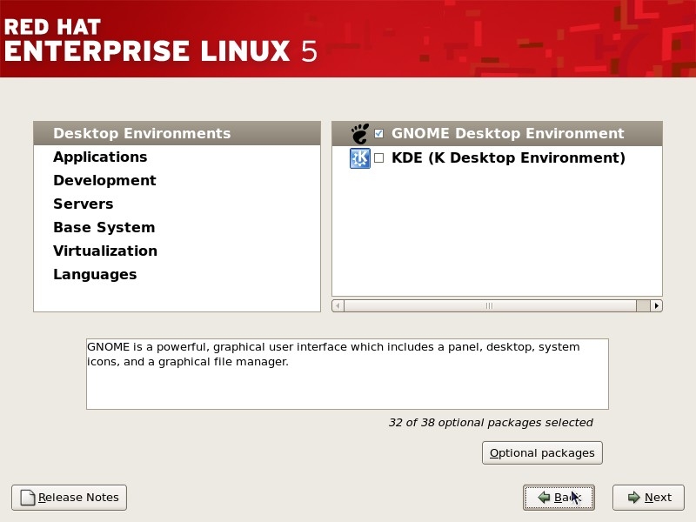Choose the Development category
The height and width of the screenshot is (522, 696).
(x=177, y=180)
